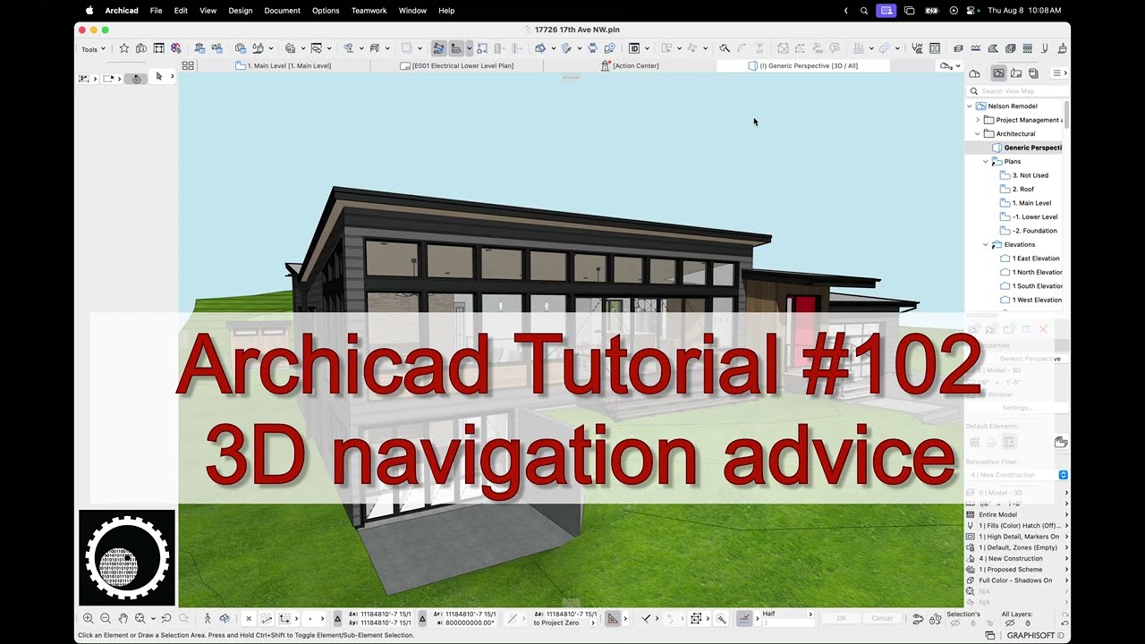Image resolution: width=1145 pixels, height=644 pixels.
Task: Click the Arrow selection tool
Action: (159, 77)
